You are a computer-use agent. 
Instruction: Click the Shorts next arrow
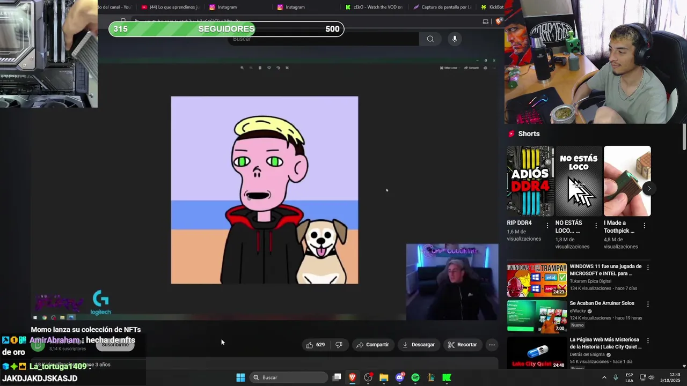click(x=649, y=188)
